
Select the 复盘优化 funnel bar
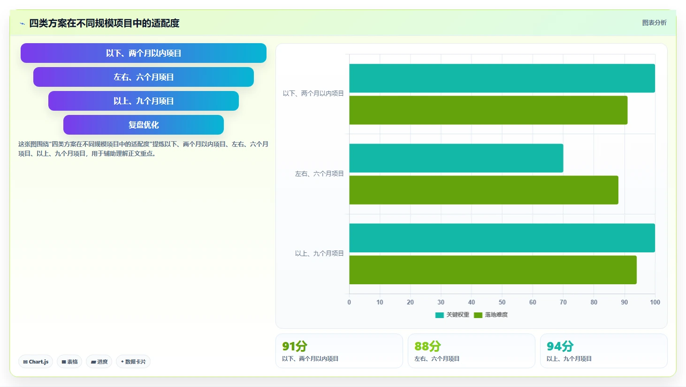point(144,125)
